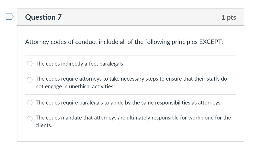
Task: Click the last answer option's radio circle
Action: point(30,119)
